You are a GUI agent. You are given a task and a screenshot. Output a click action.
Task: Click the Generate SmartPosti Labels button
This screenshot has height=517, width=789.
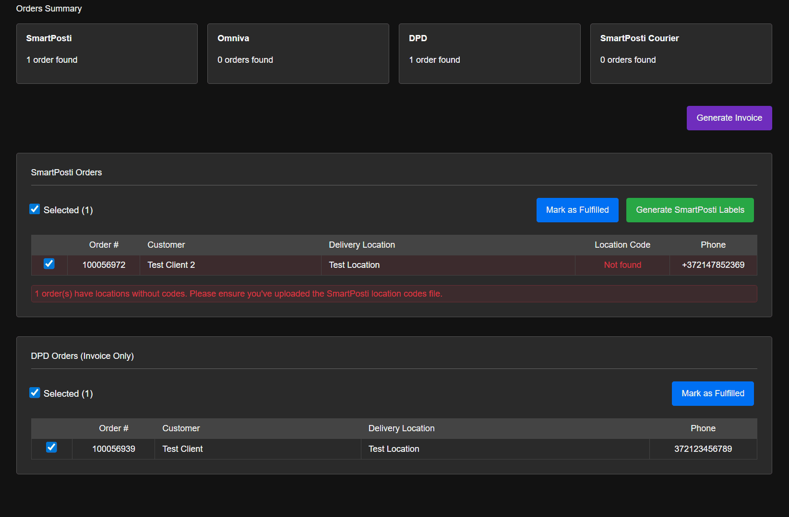[x=690, y=210]
